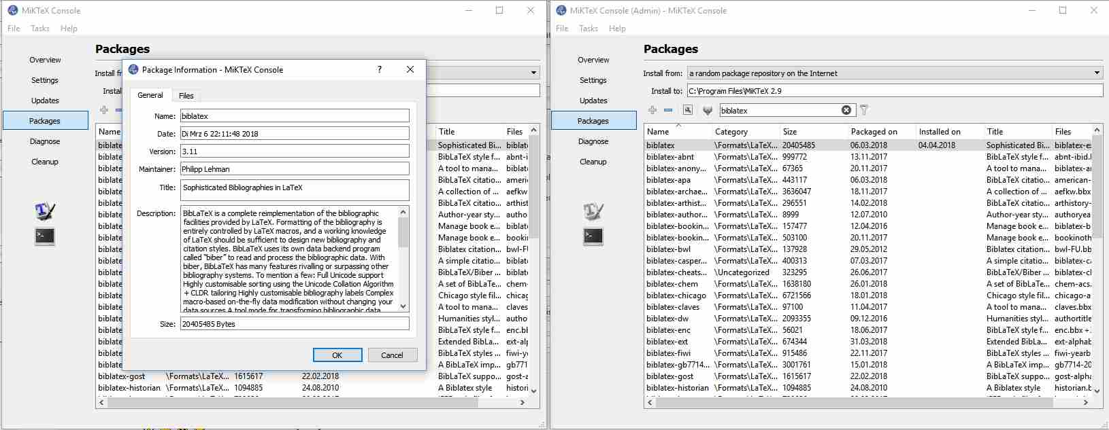Viewport: 1109px width, 430px height.
Task: Select biblatex-cheats row in Admin window
Action: point(867,272)
